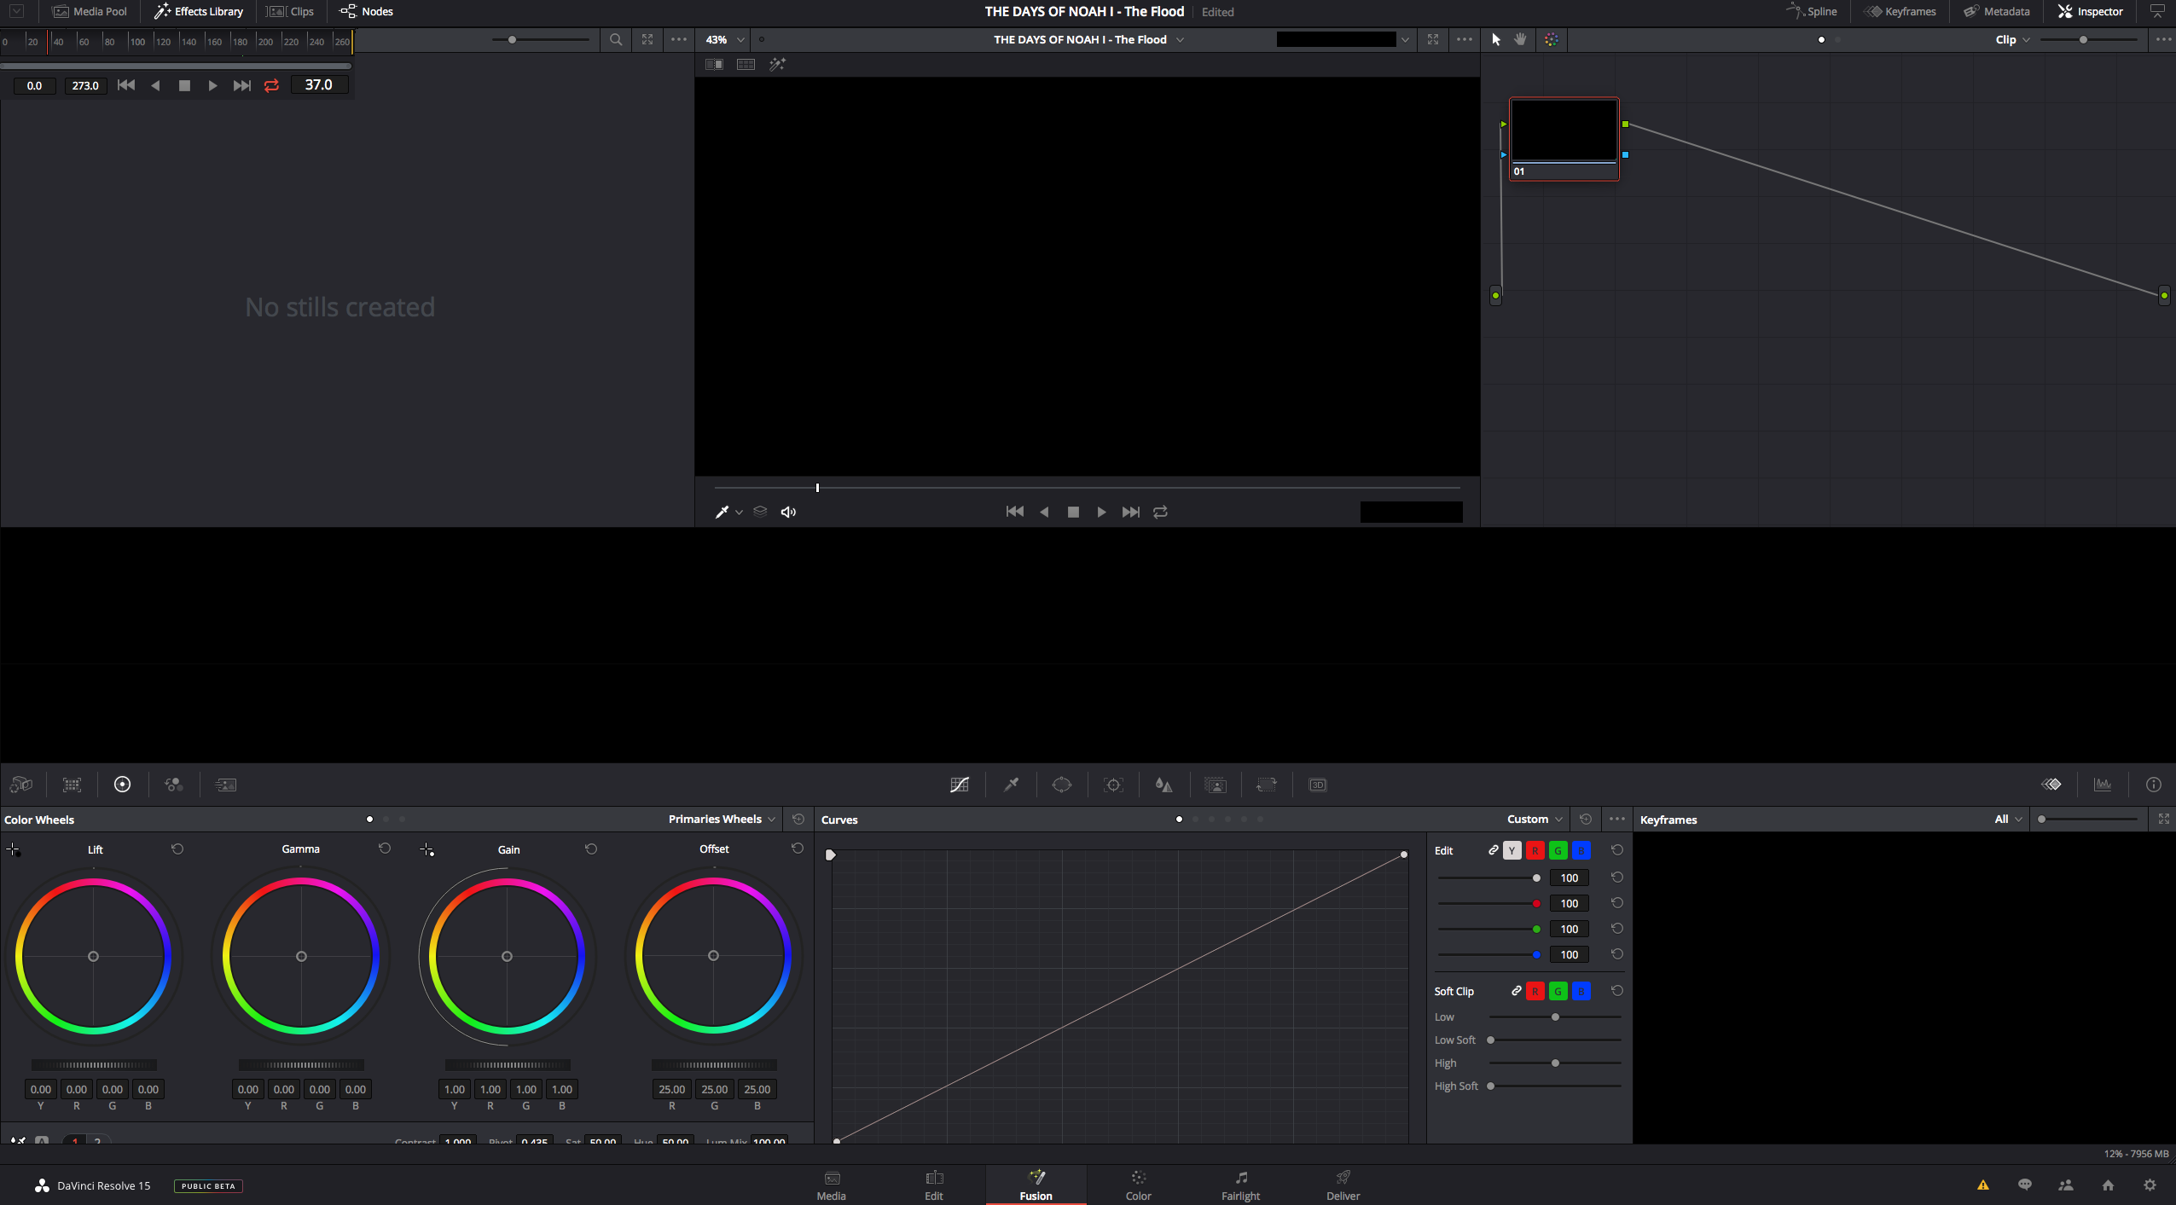Select the arrow pointer tool in node editor
Viewport: 2176px width, 1205px height.
point(1495,39)
